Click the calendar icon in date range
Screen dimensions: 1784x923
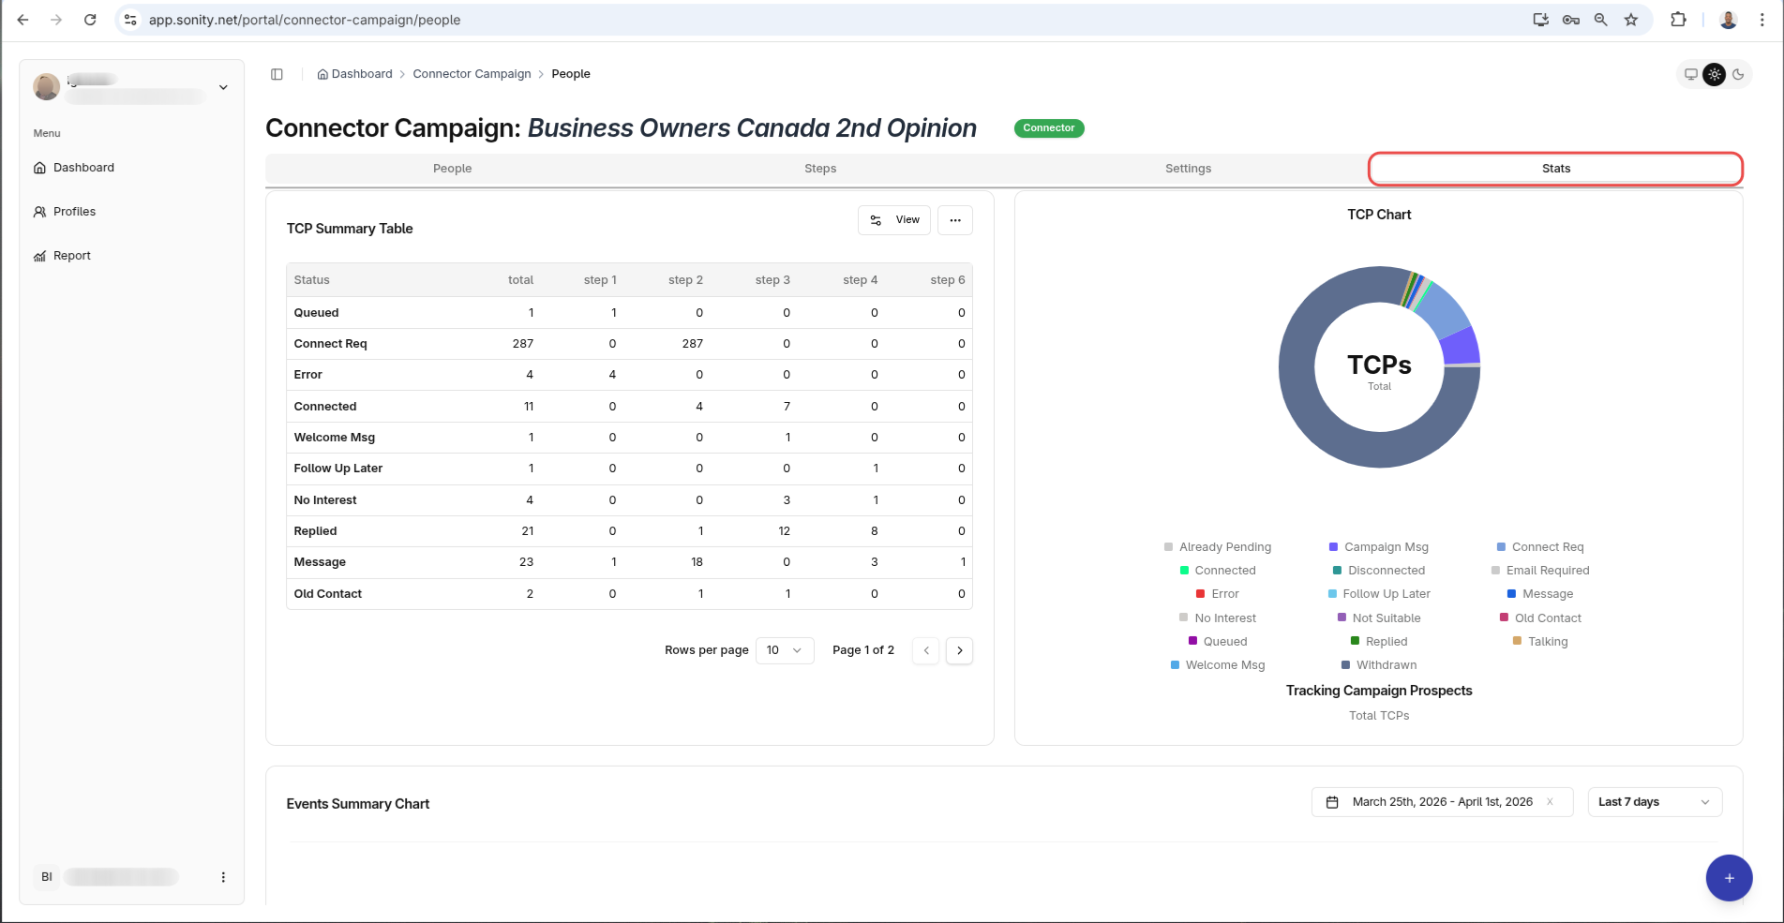pos(1332,802)
